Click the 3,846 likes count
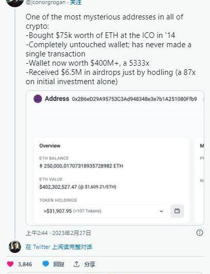The height and width of the screenshot is (274, 210). [25, 264]
